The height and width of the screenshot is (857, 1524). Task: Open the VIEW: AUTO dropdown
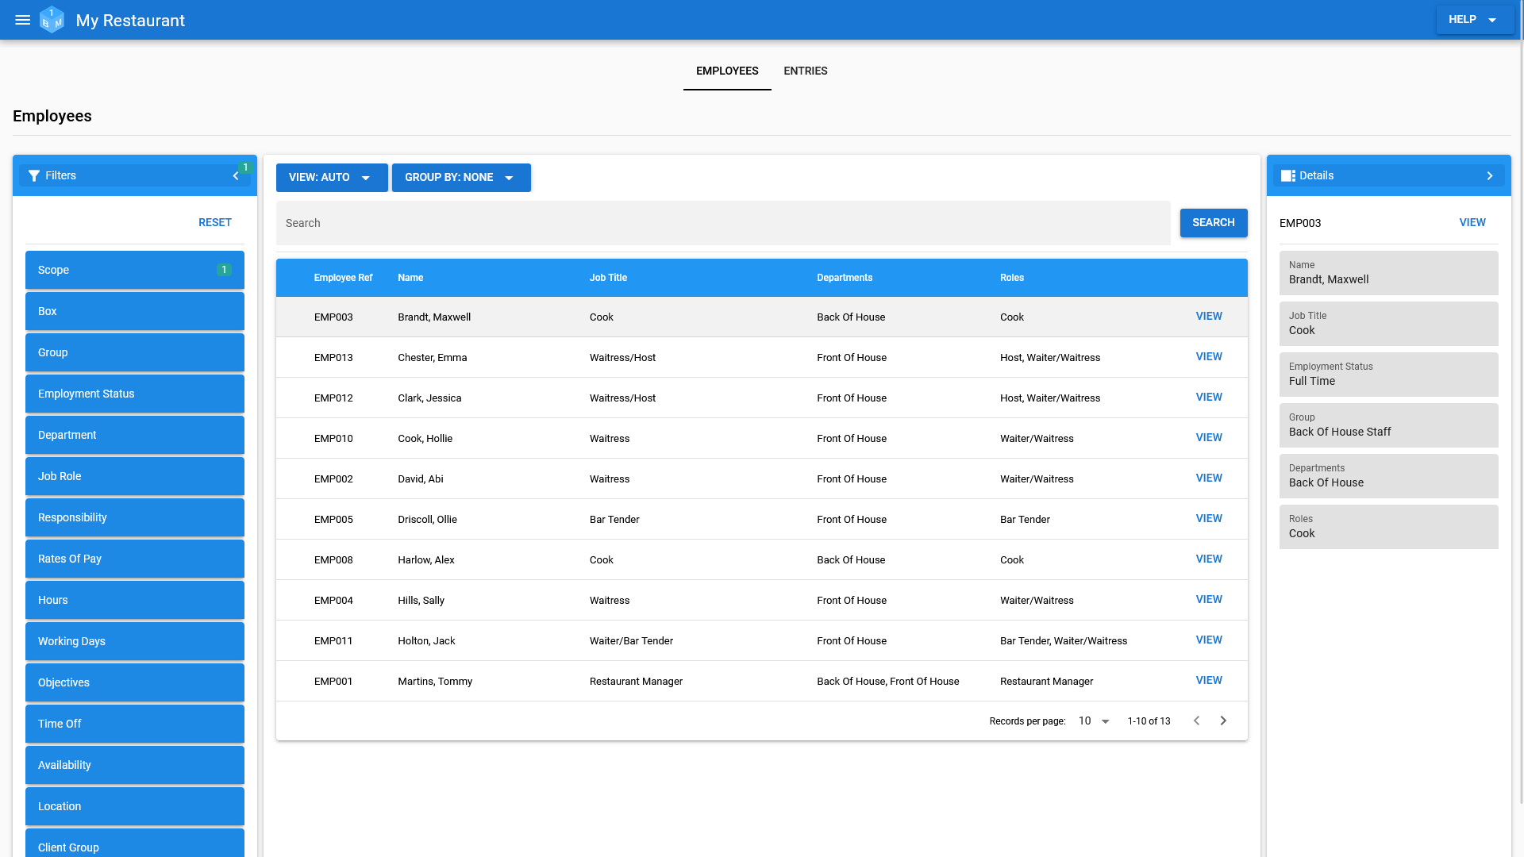(332, 178)
